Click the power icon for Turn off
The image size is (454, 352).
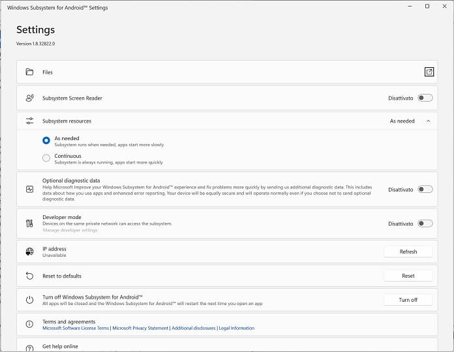[29, 300]
